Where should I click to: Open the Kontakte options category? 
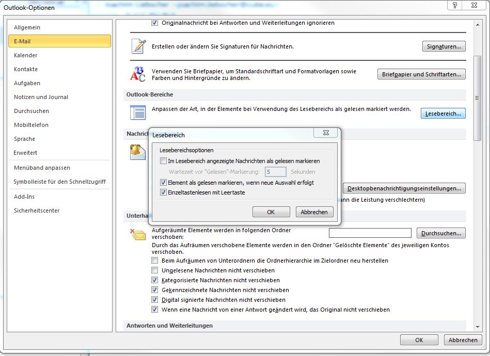pyautogui.click(x=60, y=69)
